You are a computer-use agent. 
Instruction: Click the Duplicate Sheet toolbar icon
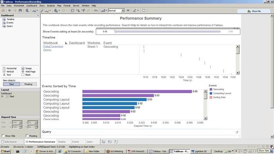pos(41,11)
